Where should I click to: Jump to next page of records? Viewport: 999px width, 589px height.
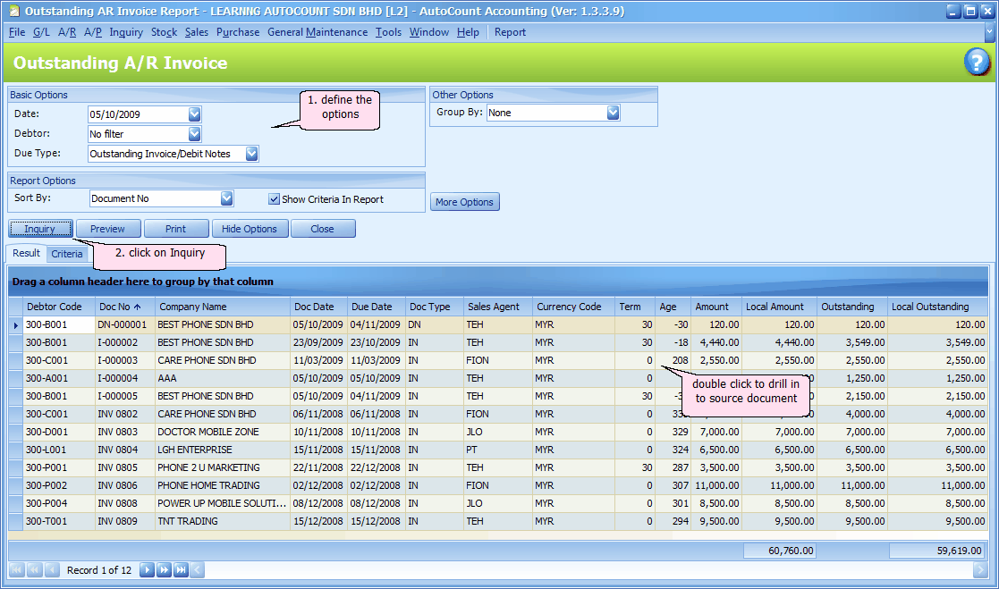[165, 570]
